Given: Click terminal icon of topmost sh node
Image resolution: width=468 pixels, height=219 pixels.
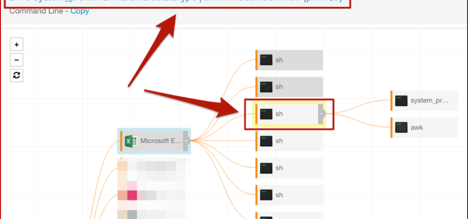Looking at the screenshot, I should point(266,60).
